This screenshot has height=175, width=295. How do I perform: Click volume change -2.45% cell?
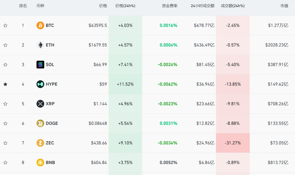pos(233,25)
